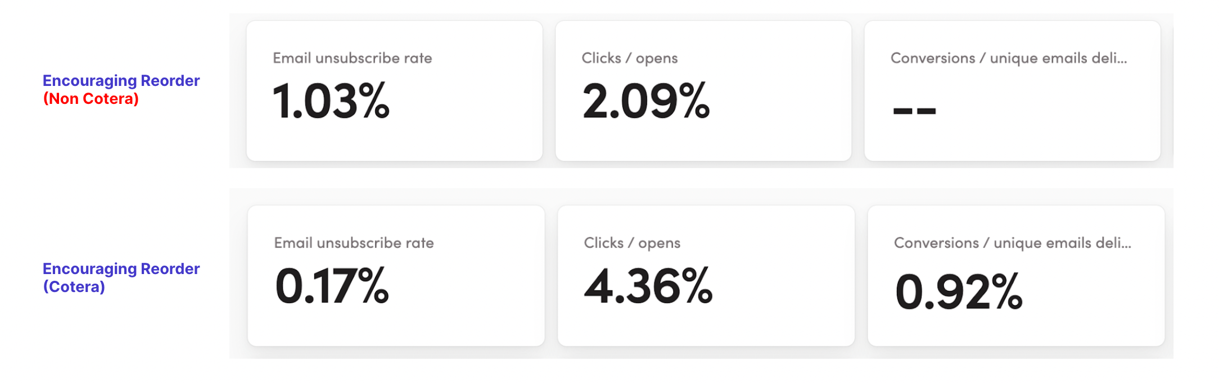Click truncated Conversions title in the Cotera row

(x=1013, y=243)
